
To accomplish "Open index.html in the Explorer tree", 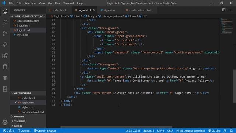I will [x=28, y=25].
